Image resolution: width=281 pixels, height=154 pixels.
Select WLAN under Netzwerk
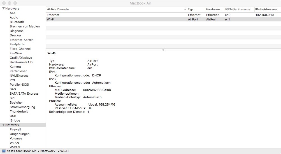click(14, 143)
